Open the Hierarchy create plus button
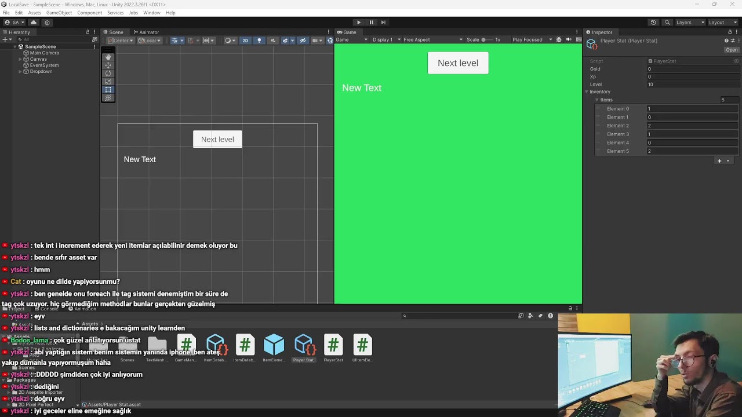 click(x=5, y=39)
